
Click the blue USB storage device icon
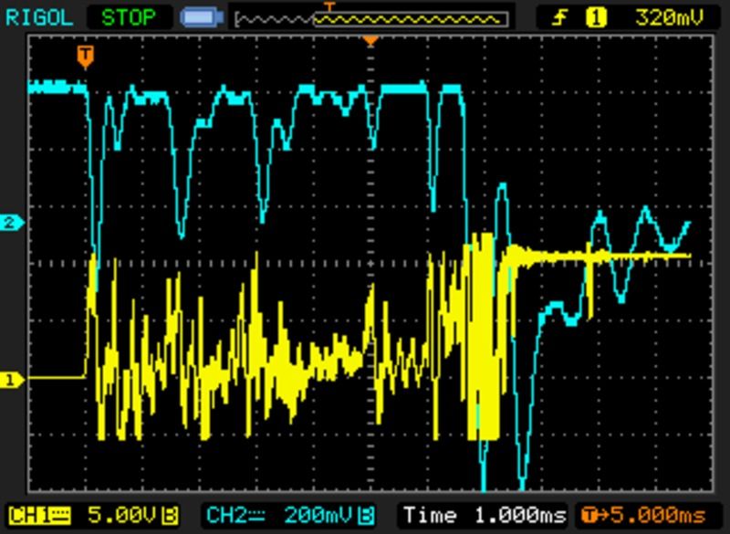[x=198, y=17]
